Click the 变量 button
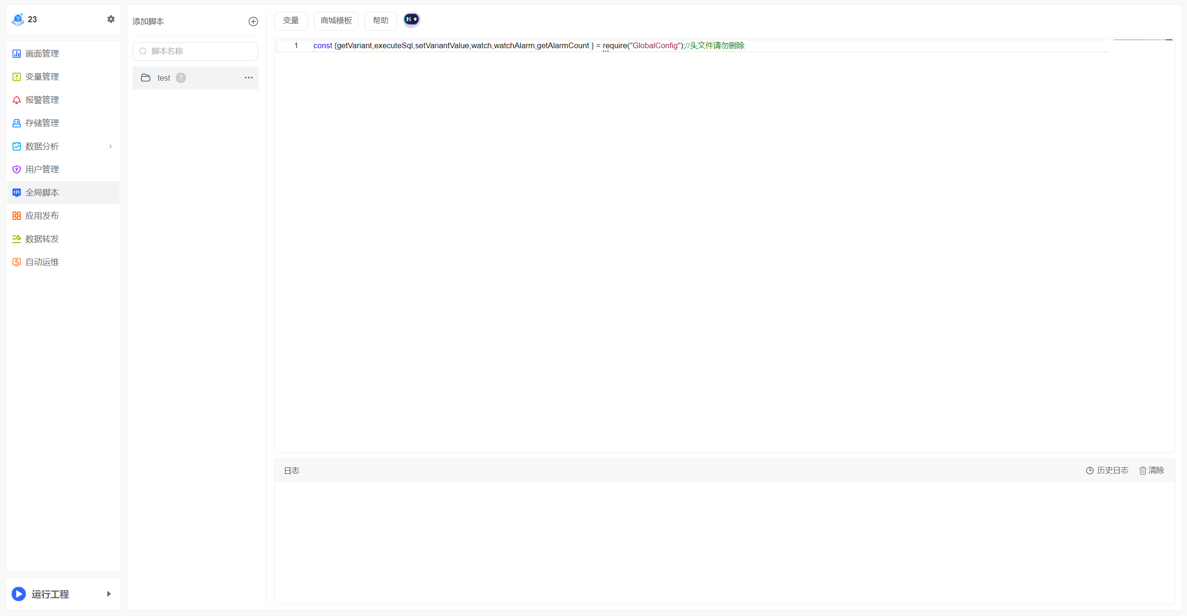The width and height of the screenshot is (1187, 616). 291,21
